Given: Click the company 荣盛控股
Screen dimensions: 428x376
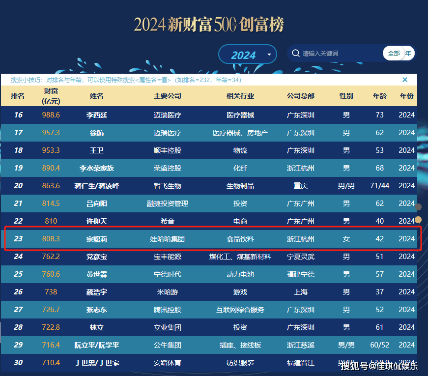Looking at the screenshot, I should coord(168,168).
